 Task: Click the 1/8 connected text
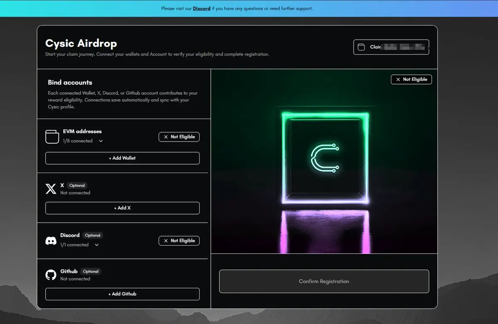pos(78,141)
